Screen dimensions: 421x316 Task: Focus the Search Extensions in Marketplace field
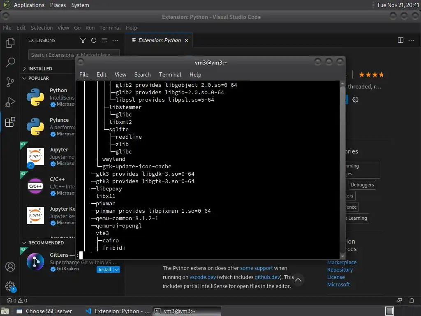74,55
